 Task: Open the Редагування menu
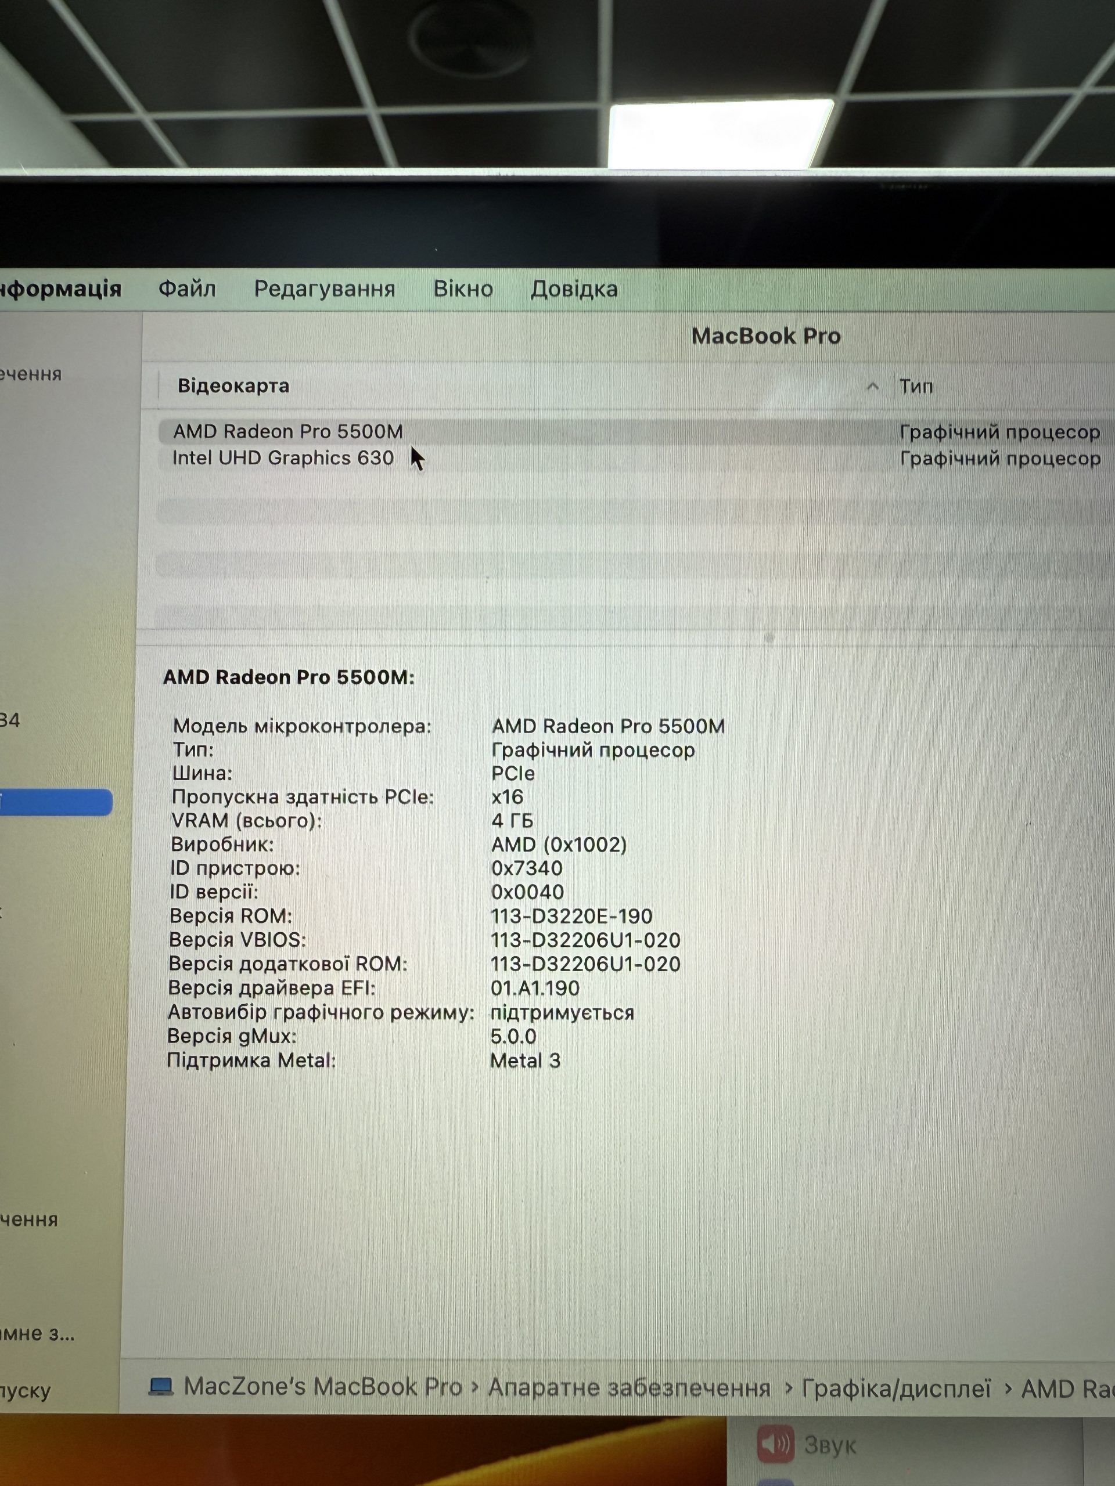click(x=325, y=289)
